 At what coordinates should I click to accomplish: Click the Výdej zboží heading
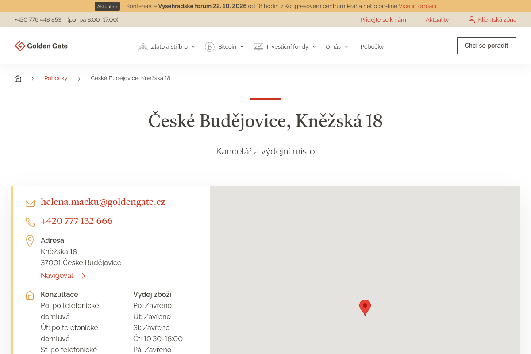click(152, 294)
